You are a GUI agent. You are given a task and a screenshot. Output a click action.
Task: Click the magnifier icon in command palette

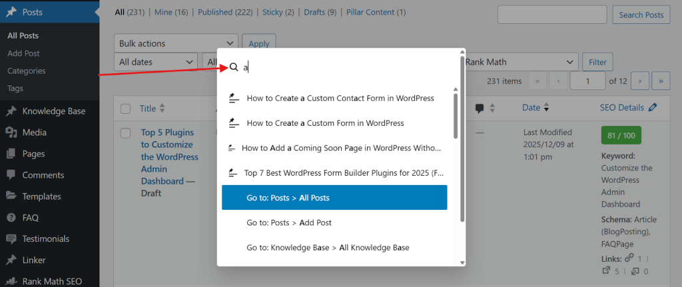pos(234,67)
